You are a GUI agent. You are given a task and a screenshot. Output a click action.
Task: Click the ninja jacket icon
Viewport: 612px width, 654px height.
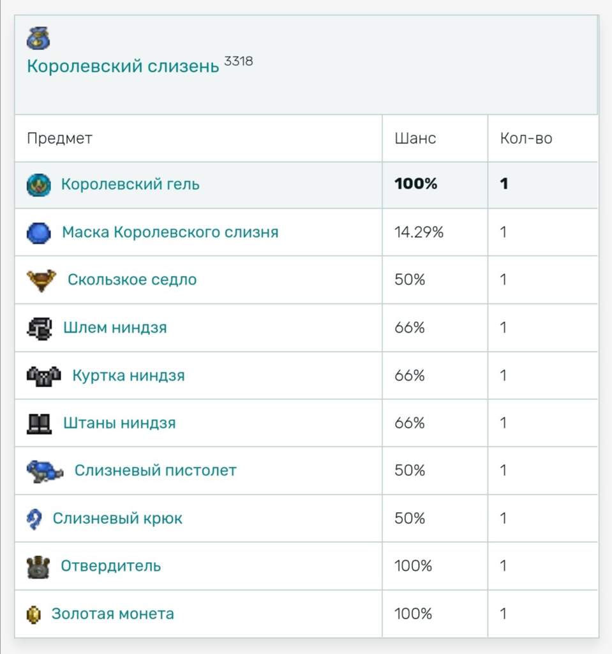[x=44, y=376]
